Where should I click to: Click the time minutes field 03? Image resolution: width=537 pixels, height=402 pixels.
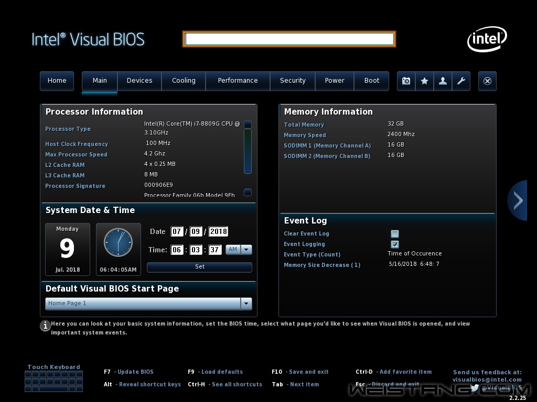pyautogui.click(x=196, y=250)
